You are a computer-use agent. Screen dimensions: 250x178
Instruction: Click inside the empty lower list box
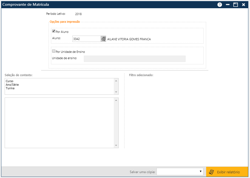pyautogui.click(x=59, y=123)
